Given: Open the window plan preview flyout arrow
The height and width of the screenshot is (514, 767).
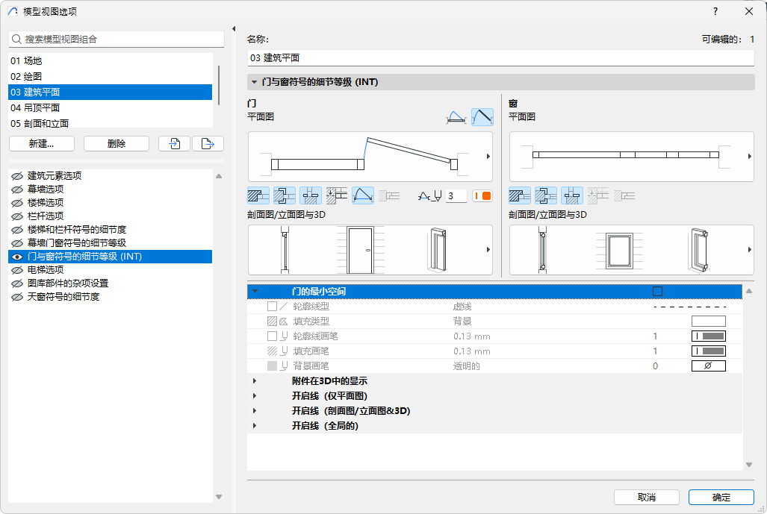Looking at the screenshot, I should pos(749,157).
